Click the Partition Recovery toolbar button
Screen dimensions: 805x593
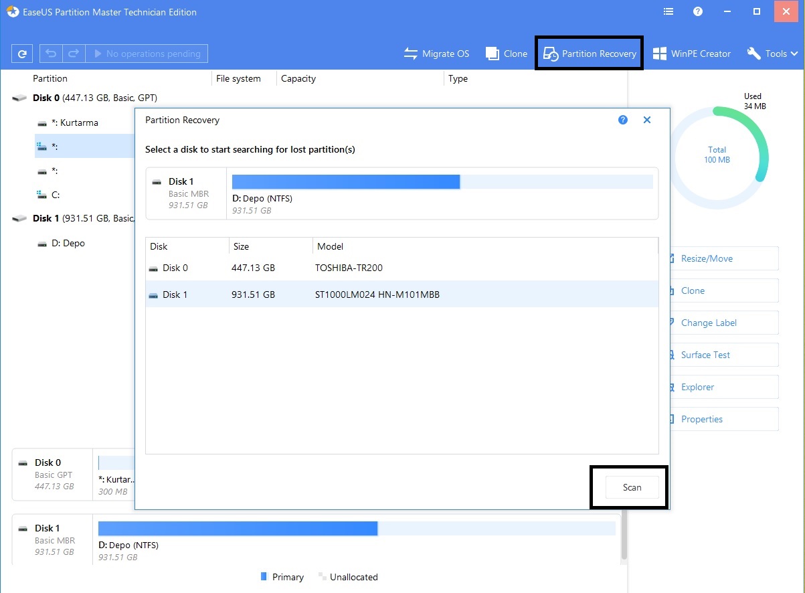coord(590,54)
